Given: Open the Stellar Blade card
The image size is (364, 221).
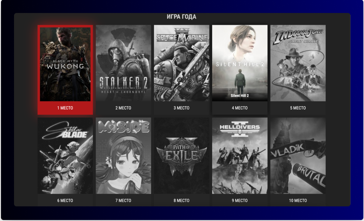Looking at the screenshot, I should pyautogui.click(x=65, y=156).
